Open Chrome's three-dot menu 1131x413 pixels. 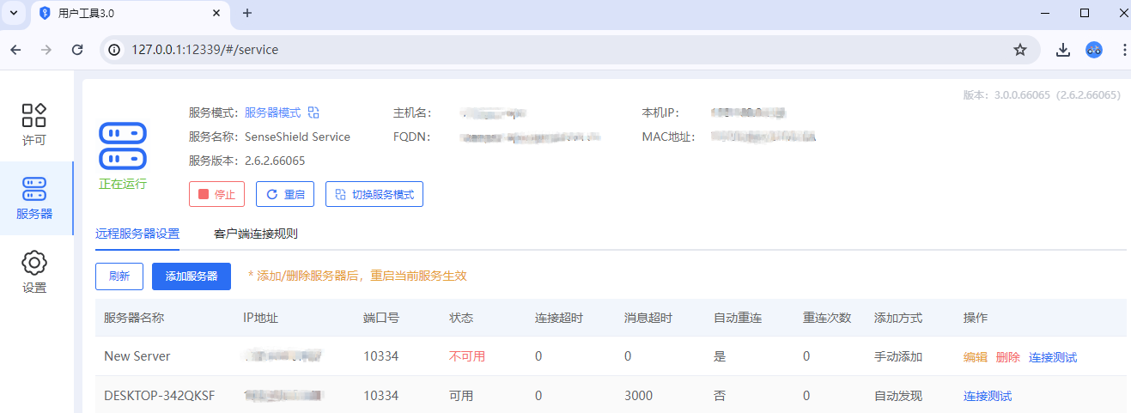1124,50
